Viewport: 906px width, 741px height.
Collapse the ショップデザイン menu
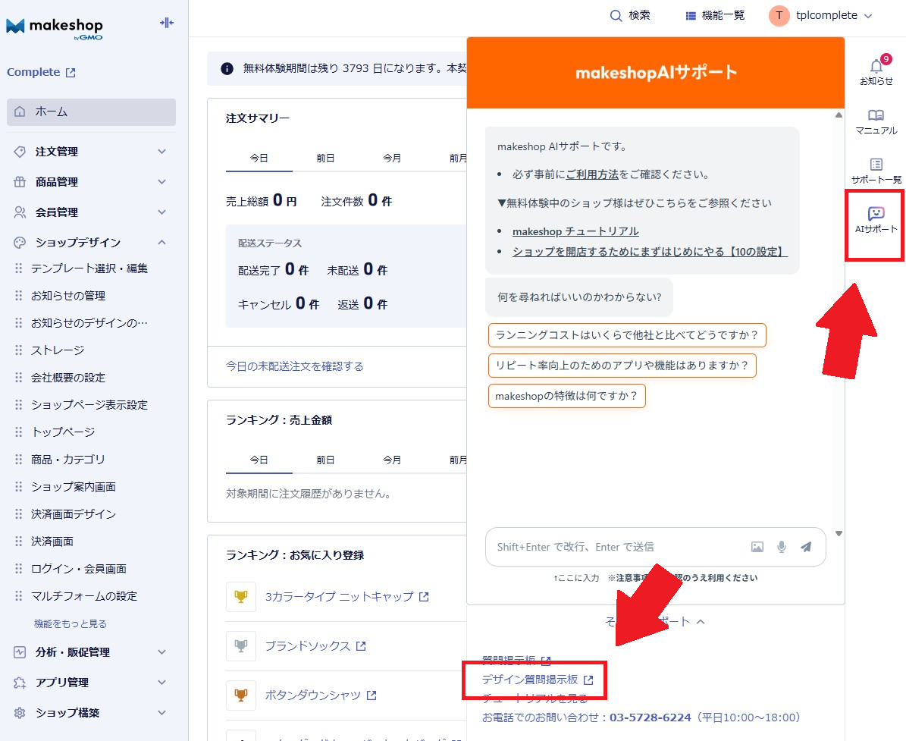tap(91, 242)
